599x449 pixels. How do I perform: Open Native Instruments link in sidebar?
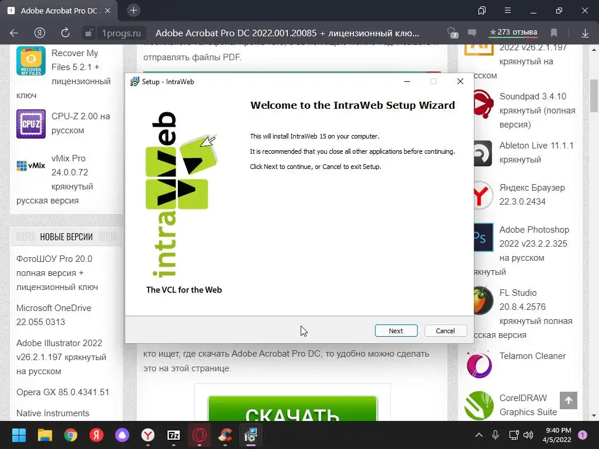tap(53, 413)
